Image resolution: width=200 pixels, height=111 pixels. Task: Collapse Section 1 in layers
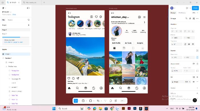point(3,58)
